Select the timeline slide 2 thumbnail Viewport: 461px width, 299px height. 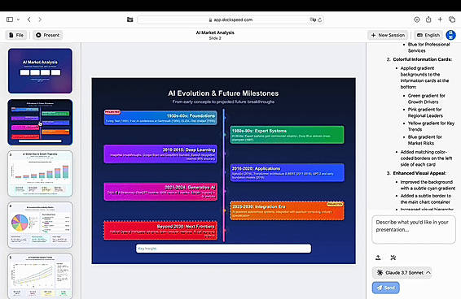point(40,122)
